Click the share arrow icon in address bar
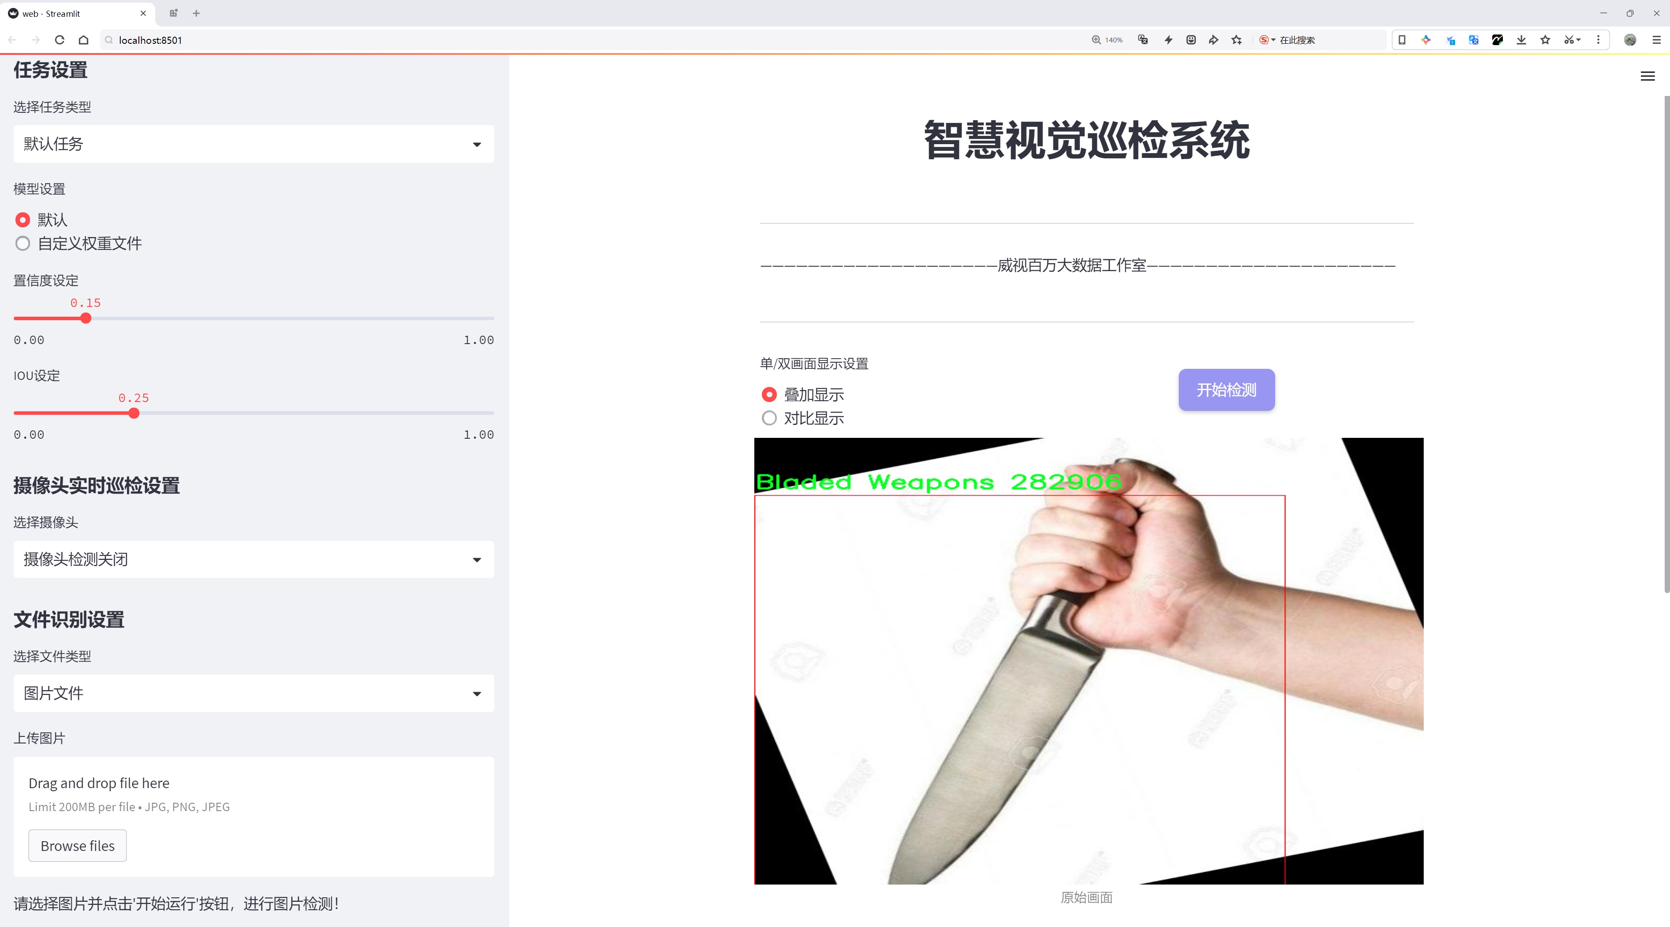Viewport: 1670px width, 927px height. tap(1213, 40)
